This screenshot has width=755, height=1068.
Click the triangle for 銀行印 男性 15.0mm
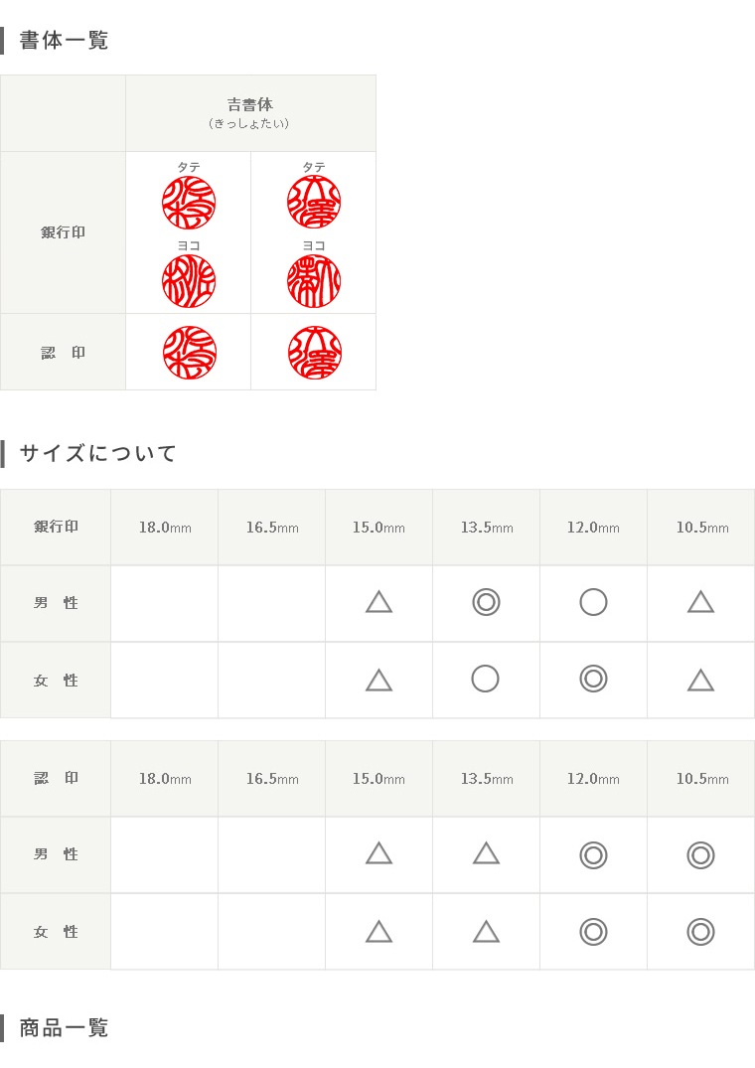coord(379,602)
